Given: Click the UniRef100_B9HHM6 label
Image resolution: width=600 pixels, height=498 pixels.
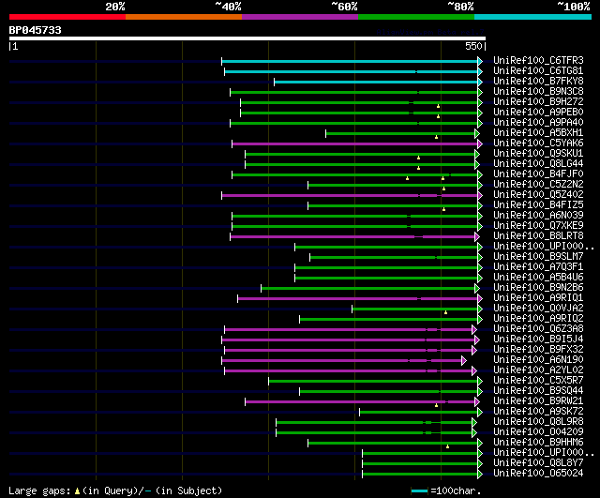Looking at the screenshot, I should point(538,443).
